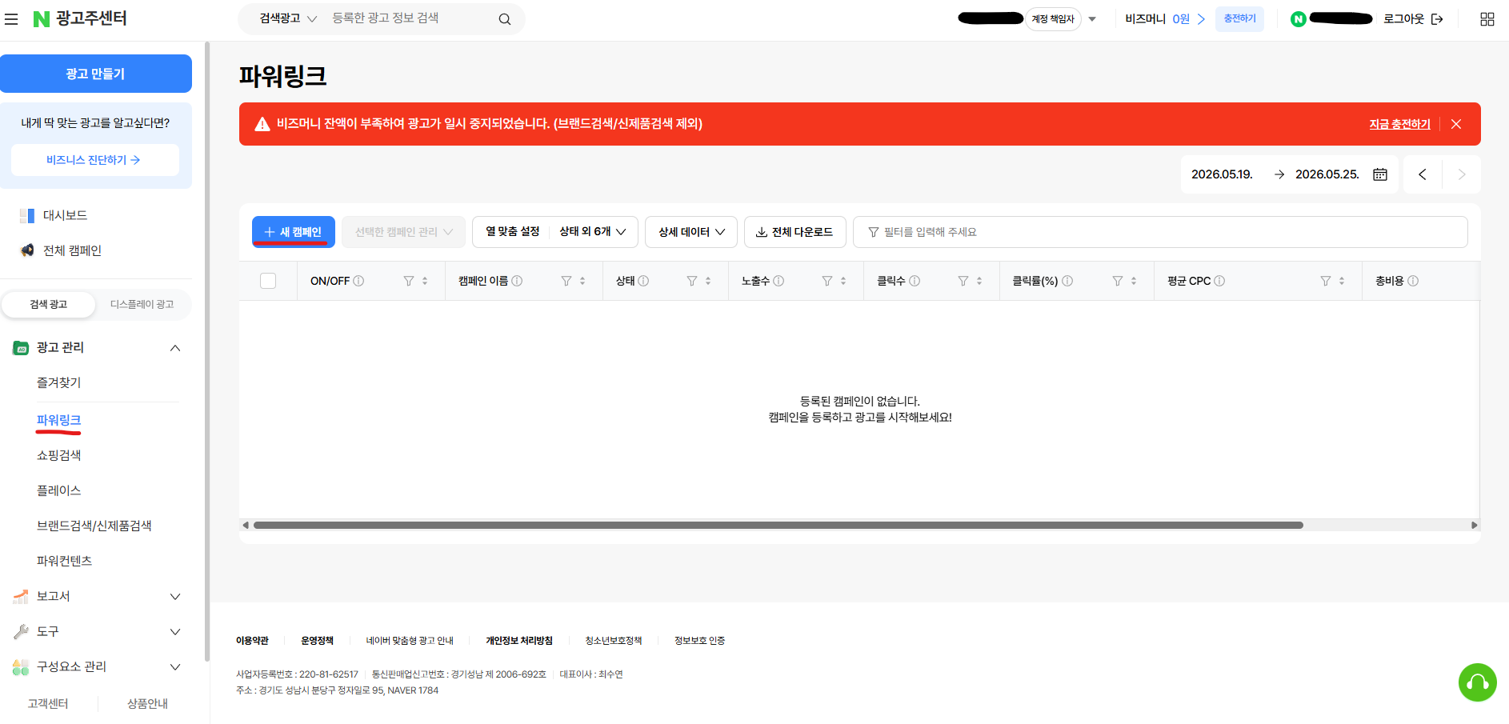1509x724 pixels.
Task: Open the green headset support chat
Action: pos(1478,682)
